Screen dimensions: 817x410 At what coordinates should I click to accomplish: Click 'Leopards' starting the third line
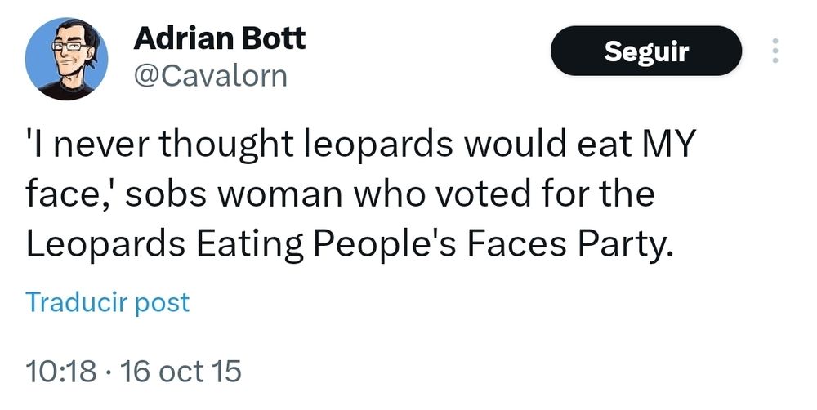[x=105, y=245]
